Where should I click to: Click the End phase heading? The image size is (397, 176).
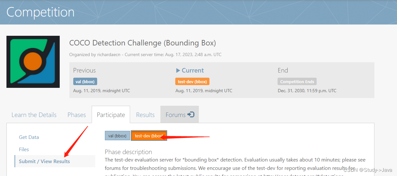pyautogui.click(x=283, y=70)
